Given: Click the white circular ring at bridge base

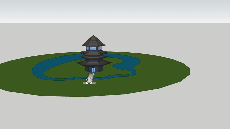Looking at the screenshot, I should 89,81.
